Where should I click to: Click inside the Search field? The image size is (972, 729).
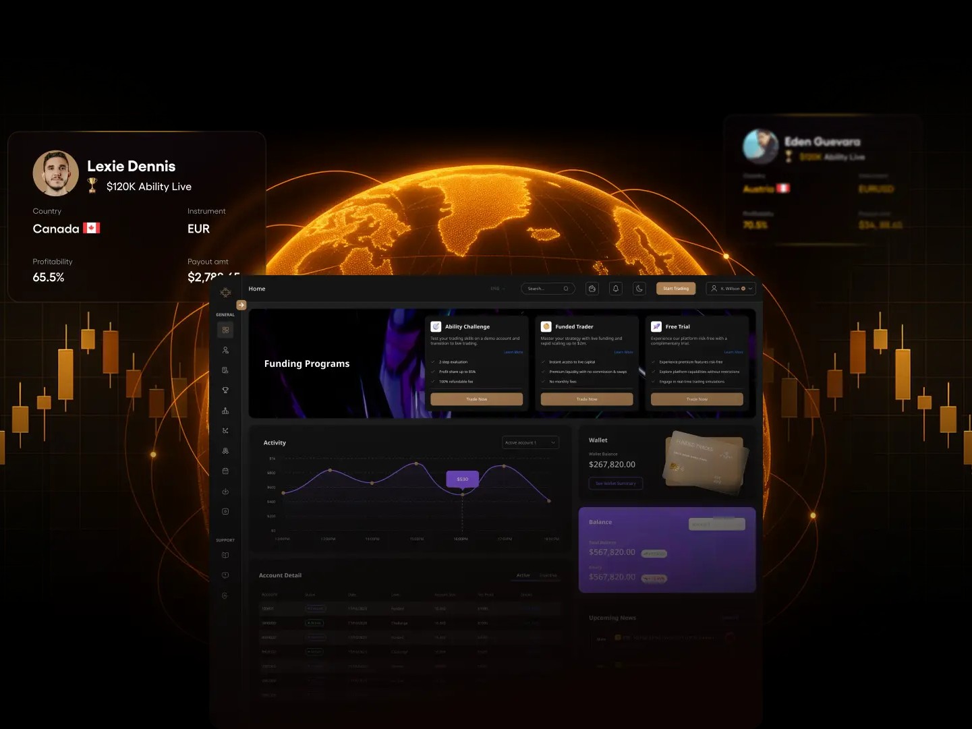pos(544,288)
